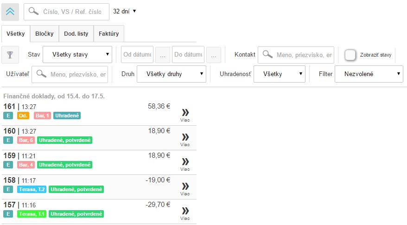Switch to the Faktúry tab
The image size is (407, 225).
point(109,34)
